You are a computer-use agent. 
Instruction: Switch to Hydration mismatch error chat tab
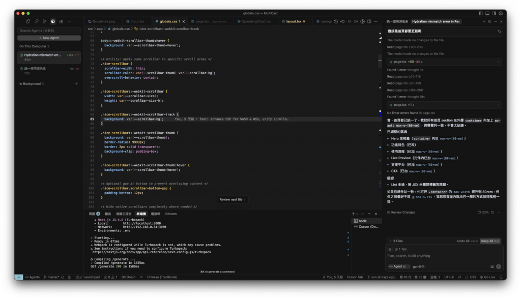(x=436, y=21)
